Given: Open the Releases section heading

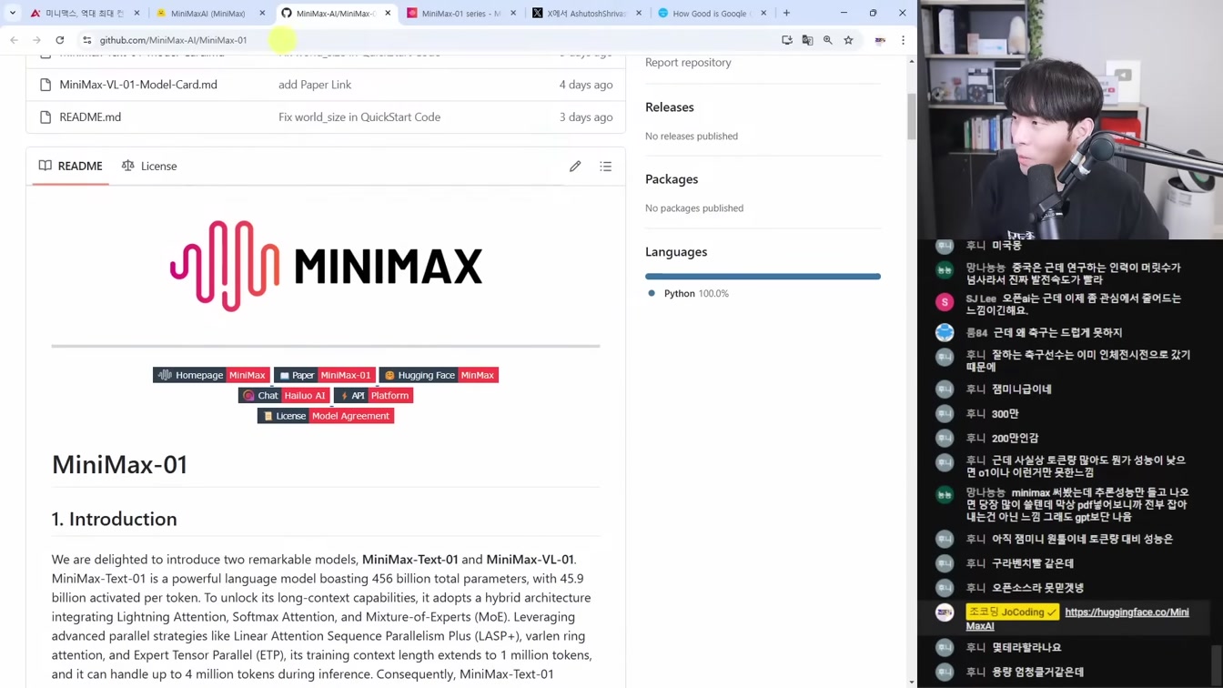Looking at the screenshot, I should [670, 107].
